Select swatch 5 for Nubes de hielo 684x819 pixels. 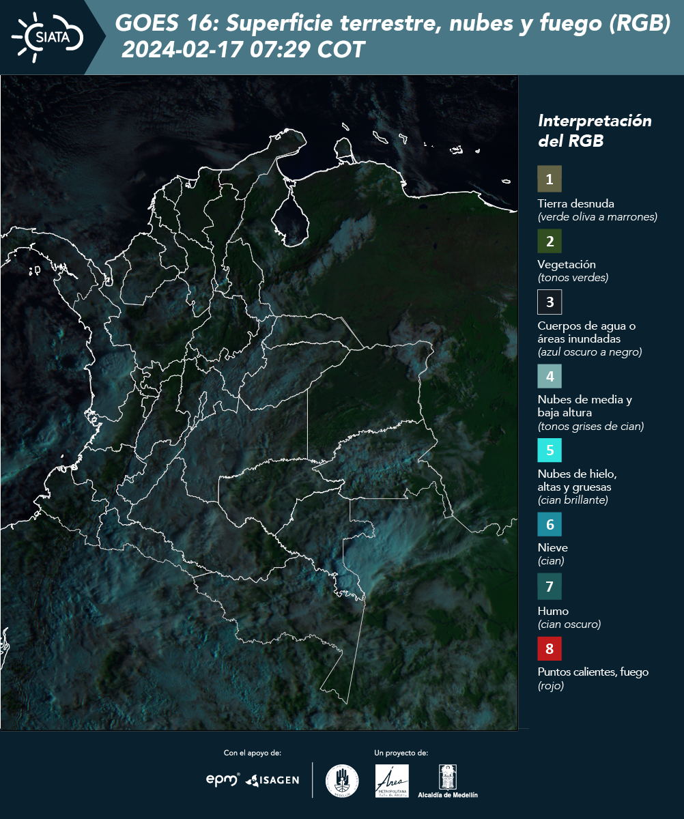550,450
